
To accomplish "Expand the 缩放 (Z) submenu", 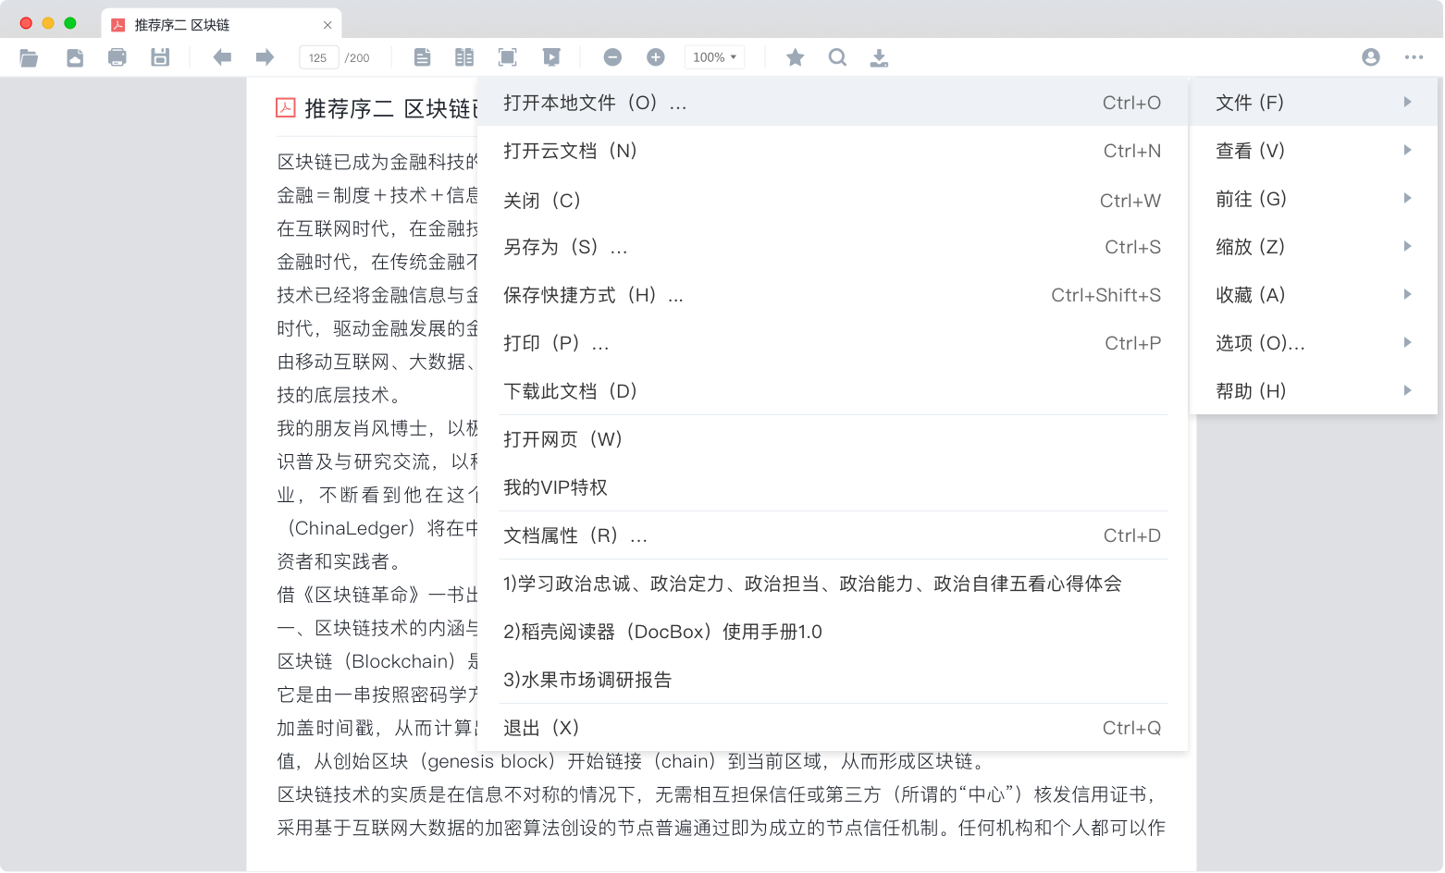I will pos(1314,246).
